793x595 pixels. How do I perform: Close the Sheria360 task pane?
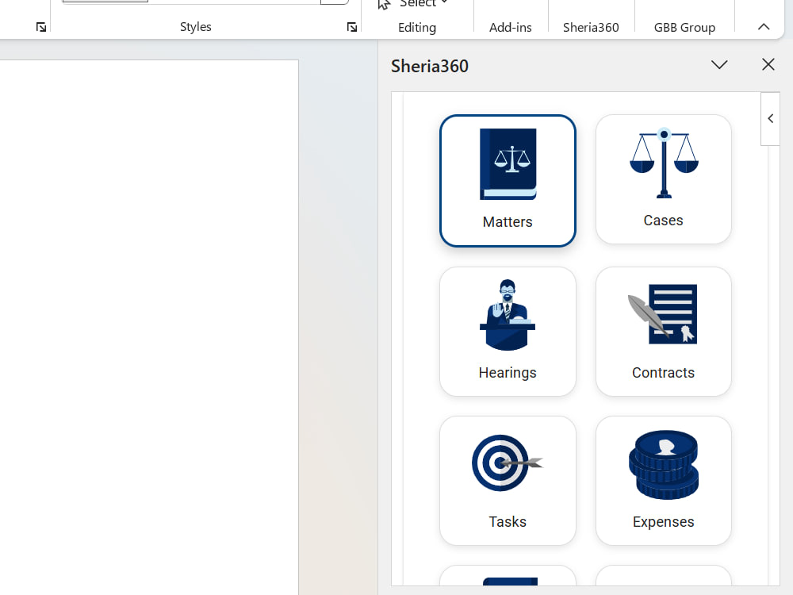(x=768, y=65)
